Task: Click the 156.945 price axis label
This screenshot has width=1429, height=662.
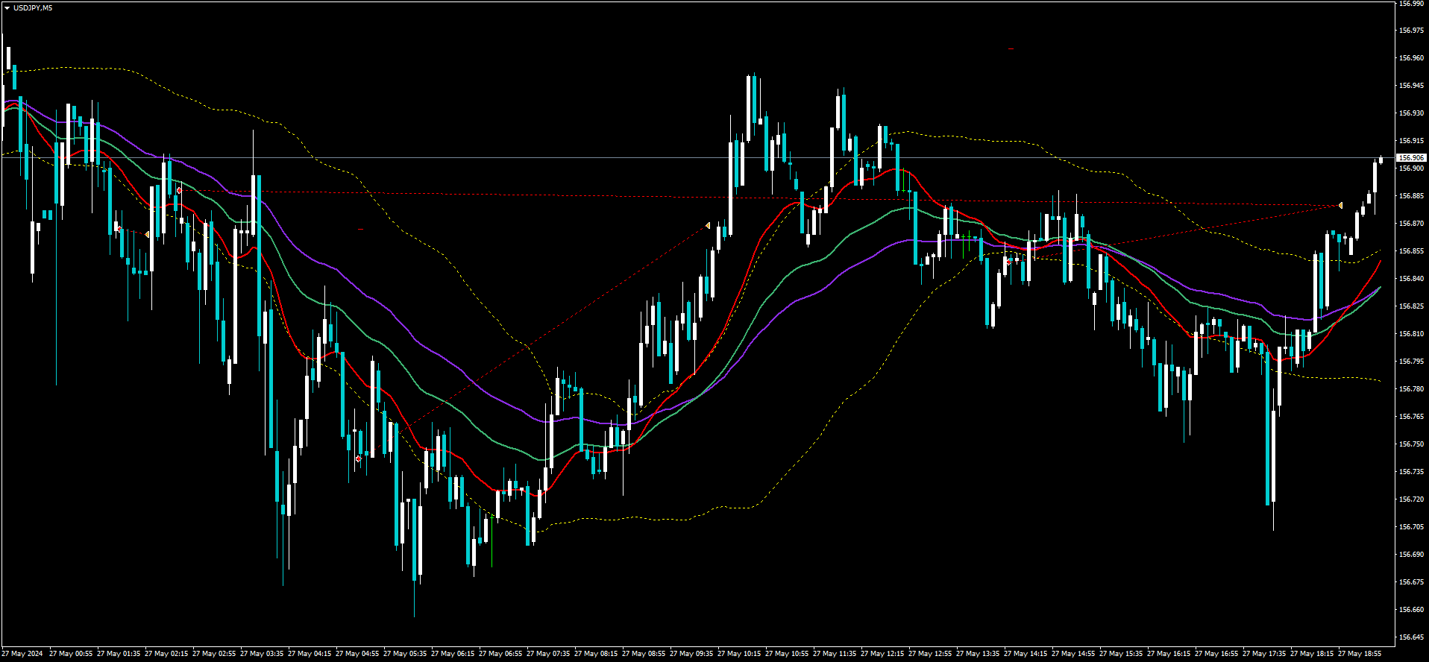Action: pos(1411,86)
